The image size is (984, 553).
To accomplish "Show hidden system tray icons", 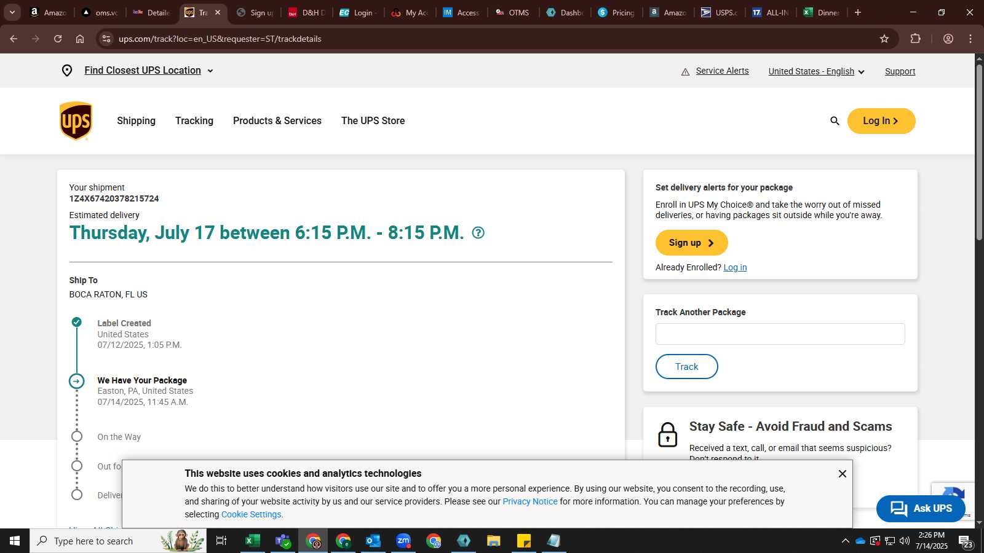I will pos(845,541).
